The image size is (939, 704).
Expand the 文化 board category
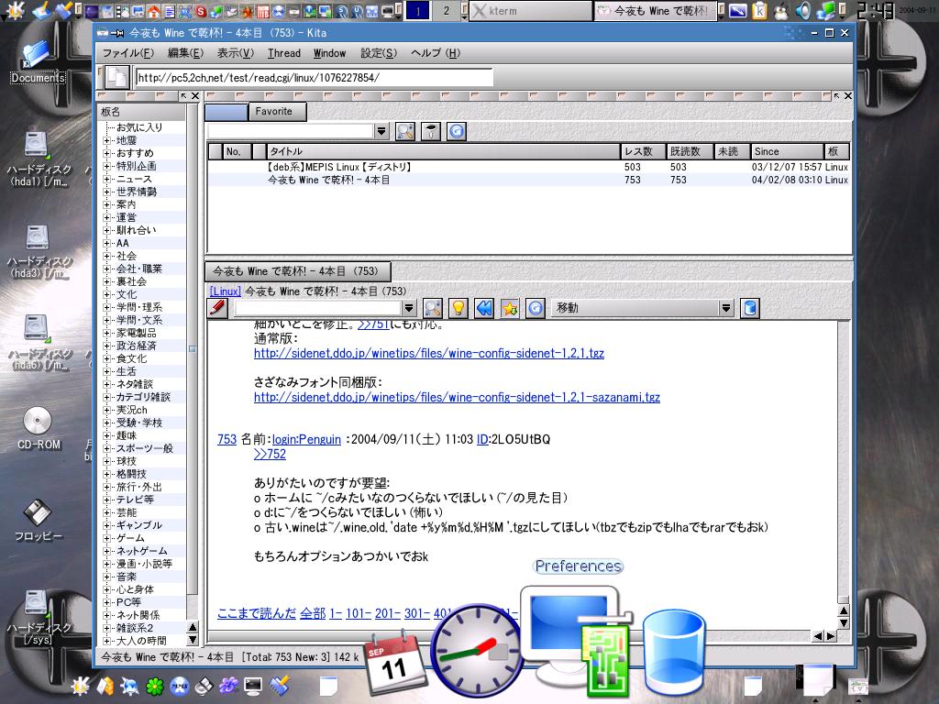(x=106, y=294)
